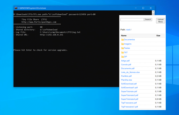Maximize the cmd.exe window
Viewport: 179px width, 115px height.
tap(143, 8)
